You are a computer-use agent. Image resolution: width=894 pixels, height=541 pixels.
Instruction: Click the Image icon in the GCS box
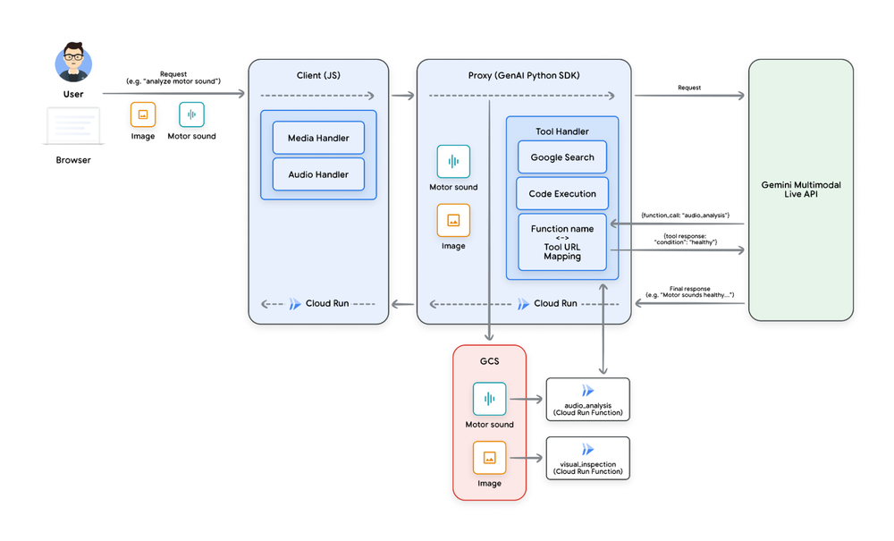click(x=489, y=458)
